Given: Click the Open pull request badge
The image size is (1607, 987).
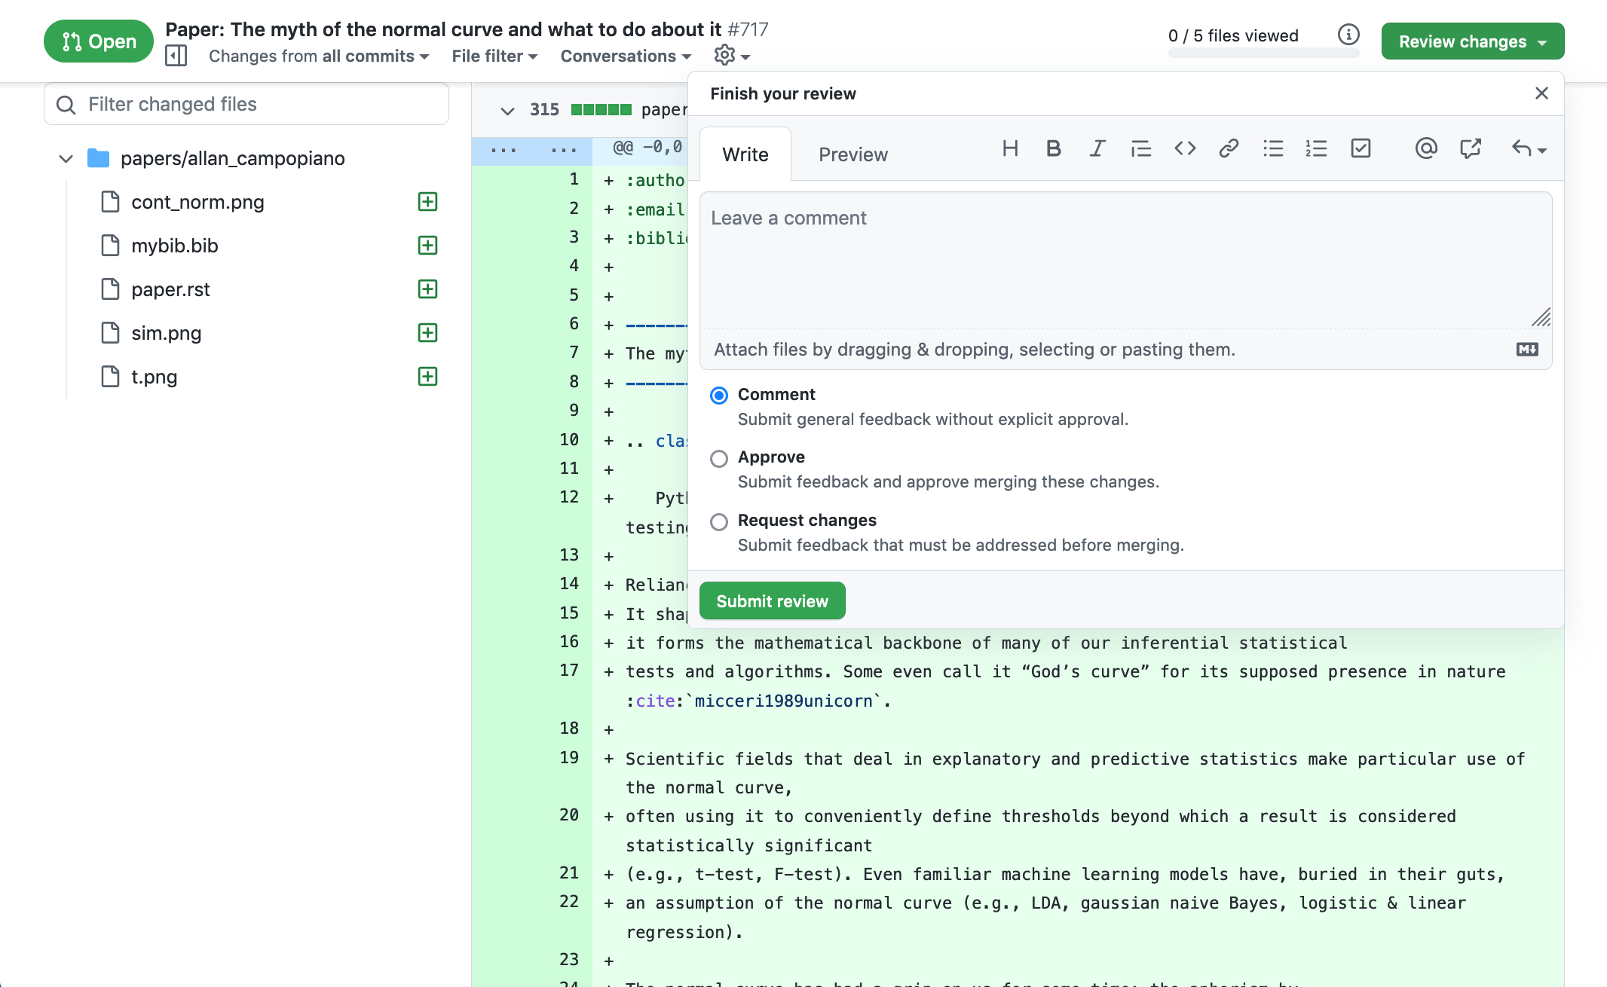Looking at the screenshot, I should tap(98, 41).
